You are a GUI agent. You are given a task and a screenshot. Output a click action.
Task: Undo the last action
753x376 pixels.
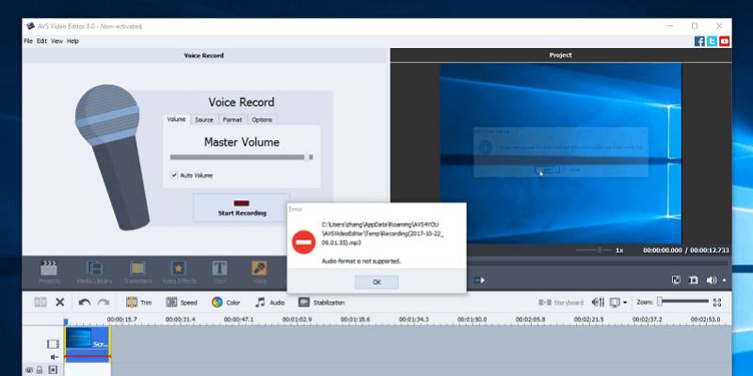pos(85,303)
